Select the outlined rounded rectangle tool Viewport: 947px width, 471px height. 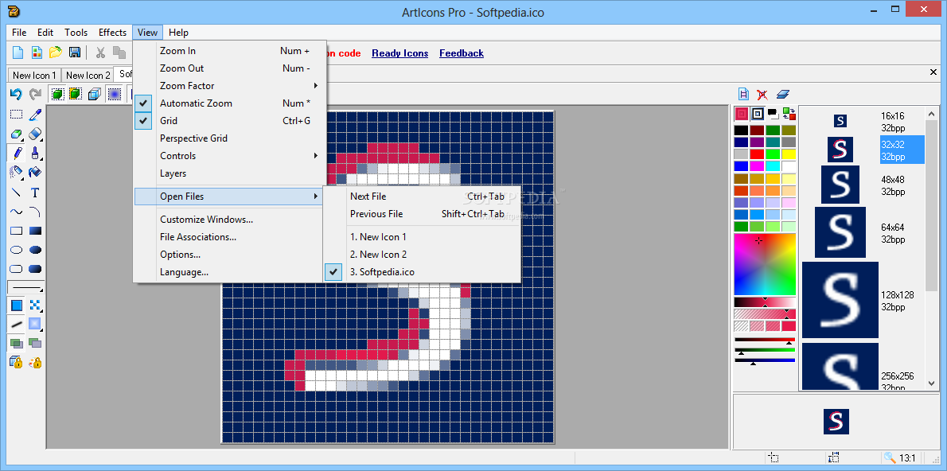[x=16, y=270]
